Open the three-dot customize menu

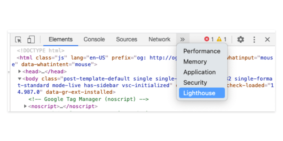[x=254, y=39]
